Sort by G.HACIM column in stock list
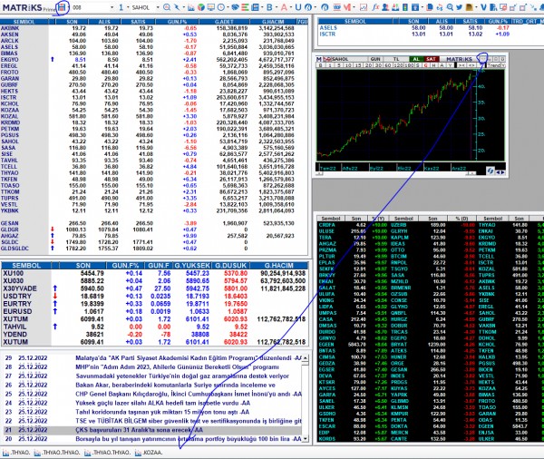The width and height of the screenshot is (544, 459). [x=274, y=22]
